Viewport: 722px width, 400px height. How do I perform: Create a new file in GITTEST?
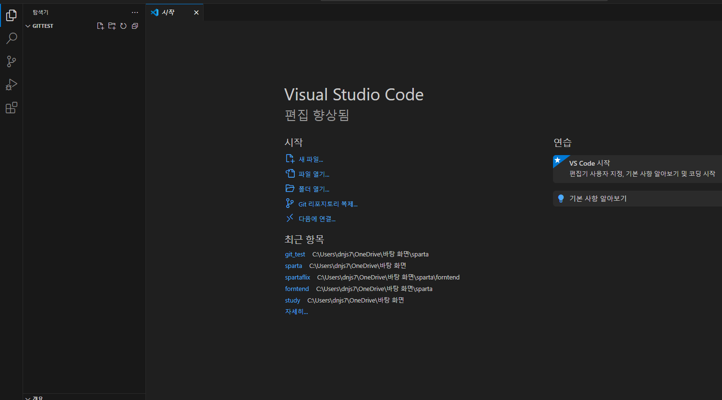100,26
